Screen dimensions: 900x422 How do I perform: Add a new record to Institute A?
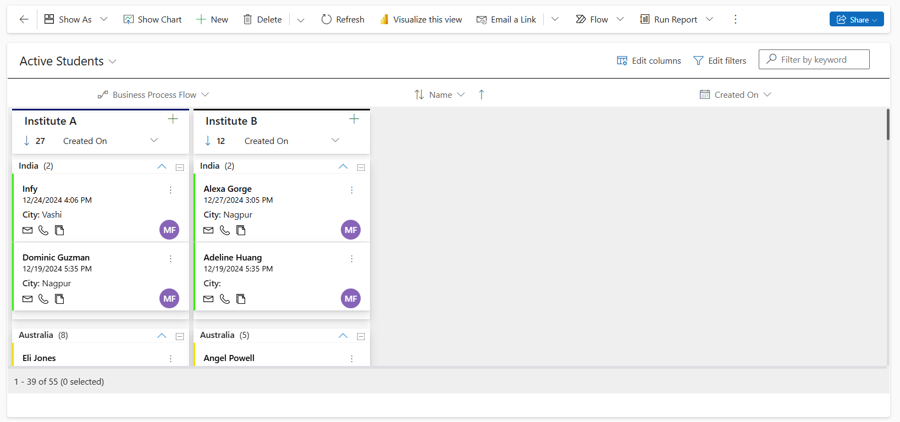pyautogui.click(x=173, y=119)
